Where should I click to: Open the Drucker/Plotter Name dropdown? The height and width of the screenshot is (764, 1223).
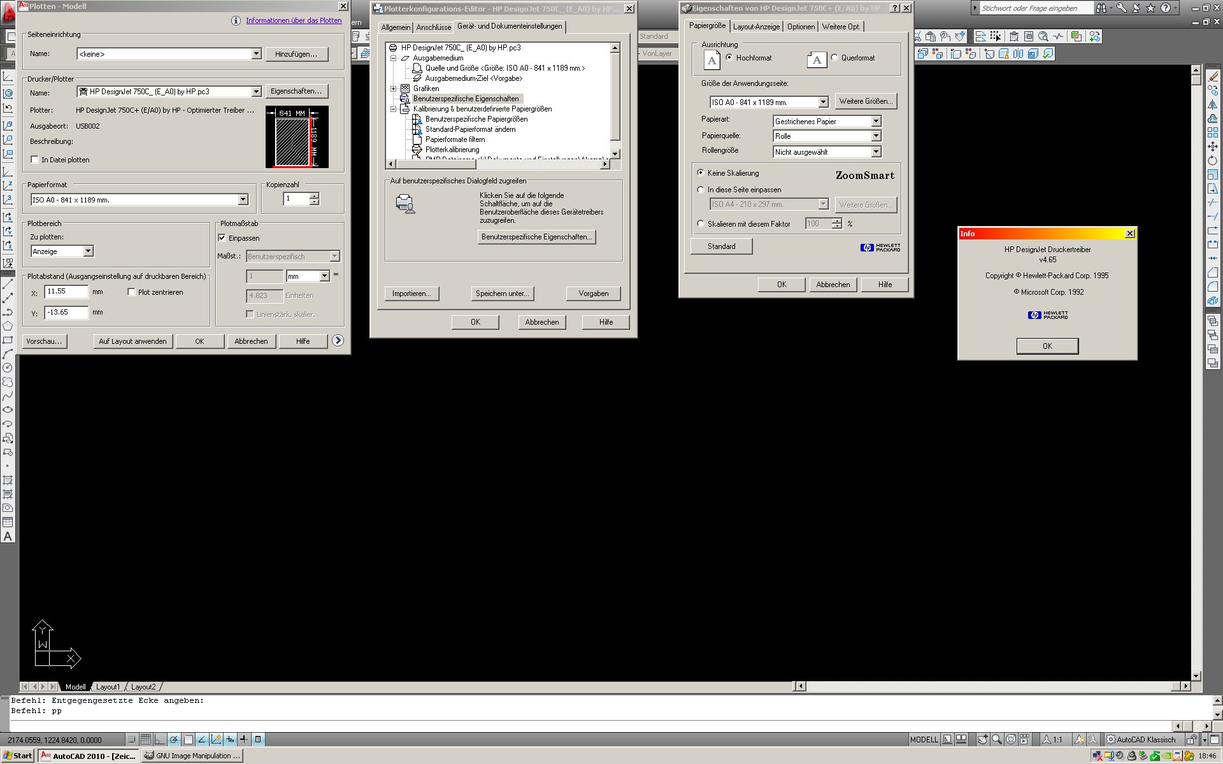(x=256, y=92)
